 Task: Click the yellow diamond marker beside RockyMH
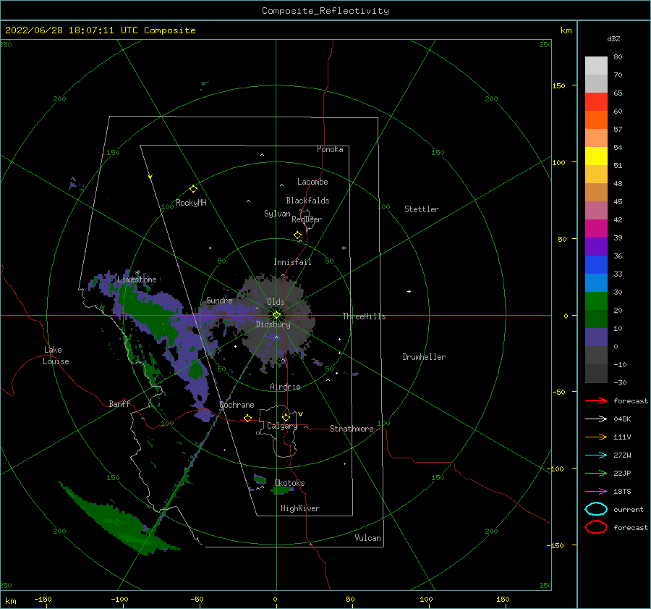[x=193, y=189]
